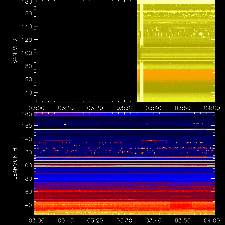
Task: Select the 80 tick label on SAN VITO axis
Action: 28,66
